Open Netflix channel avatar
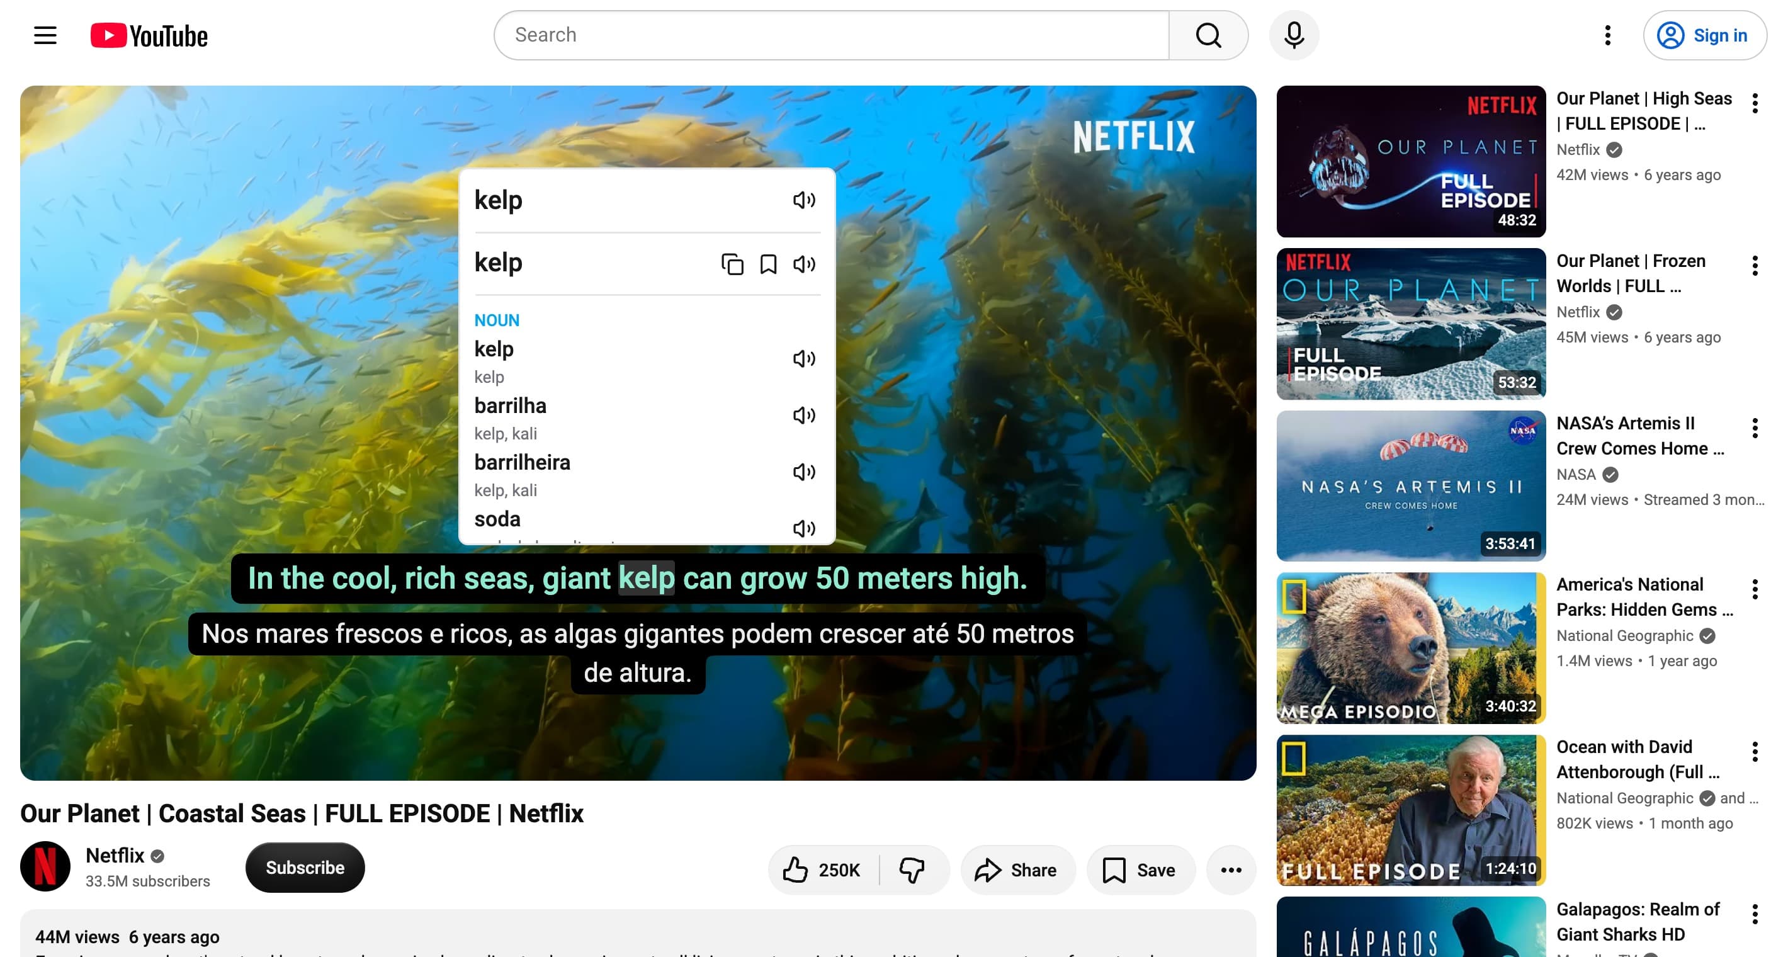 45,866
